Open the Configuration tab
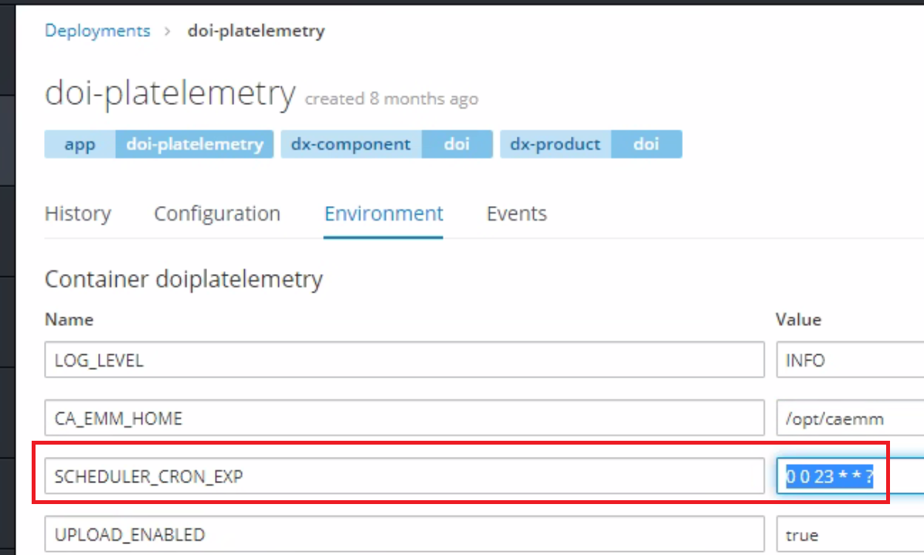This screenshot has height=555, width=924. tap(217, 214)
